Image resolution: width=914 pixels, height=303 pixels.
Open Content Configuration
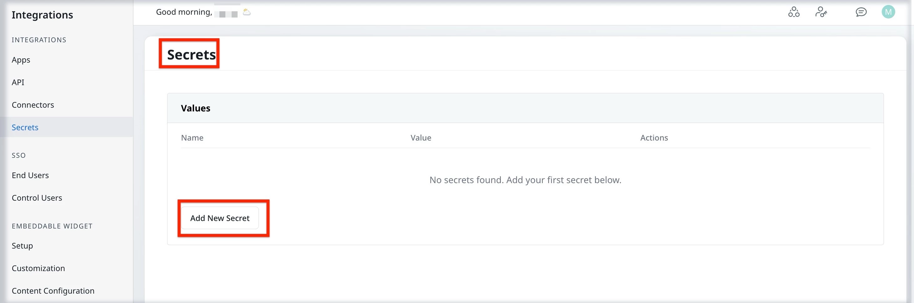(x=53, y=290)
